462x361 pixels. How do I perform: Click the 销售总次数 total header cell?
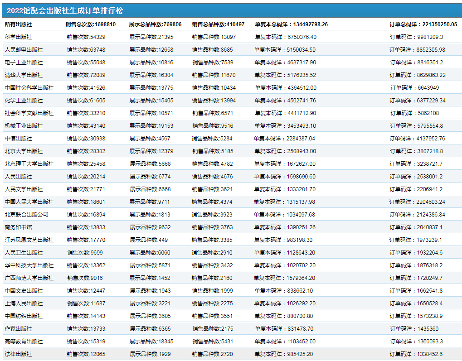coord(90,24)
